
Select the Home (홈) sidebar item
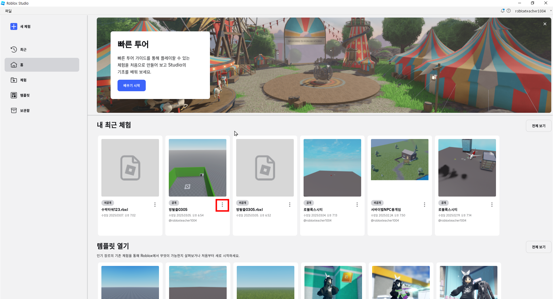click(42, 65)
